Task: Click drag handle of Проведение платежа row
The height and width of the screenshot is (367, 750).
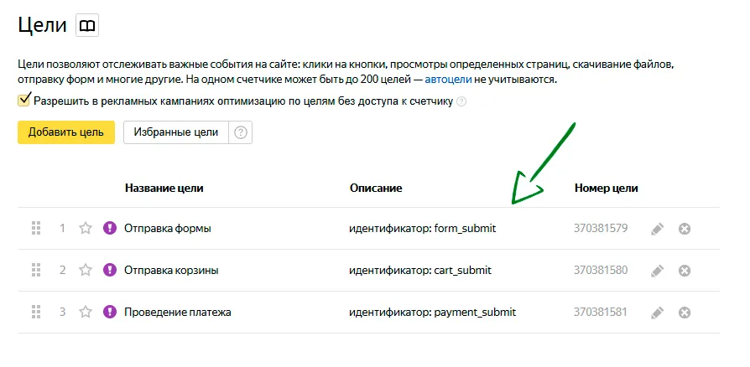Action: point(36,313)
